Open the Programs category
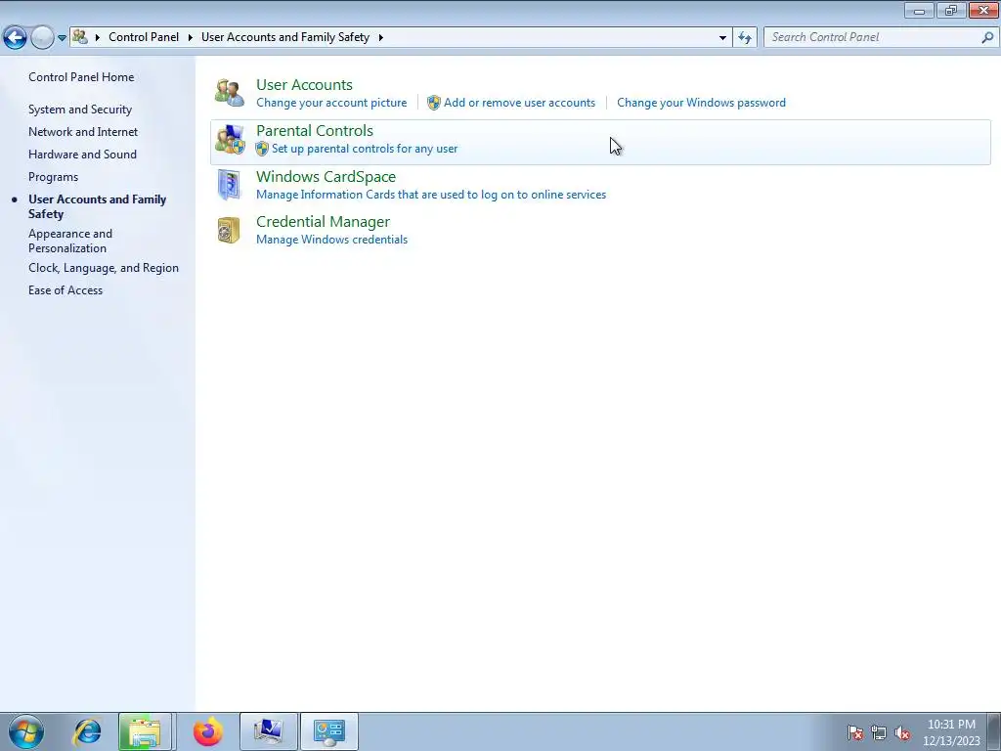Screen dimensions: 1001x751 pos(53,177)
